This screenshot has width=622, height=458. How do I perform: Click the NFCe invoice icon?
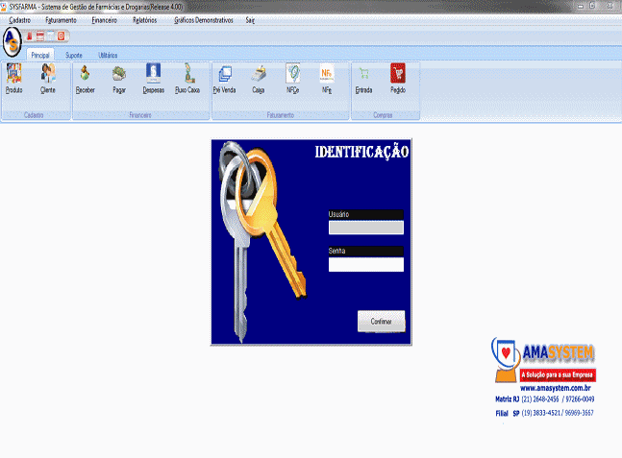tap(292, 76)
